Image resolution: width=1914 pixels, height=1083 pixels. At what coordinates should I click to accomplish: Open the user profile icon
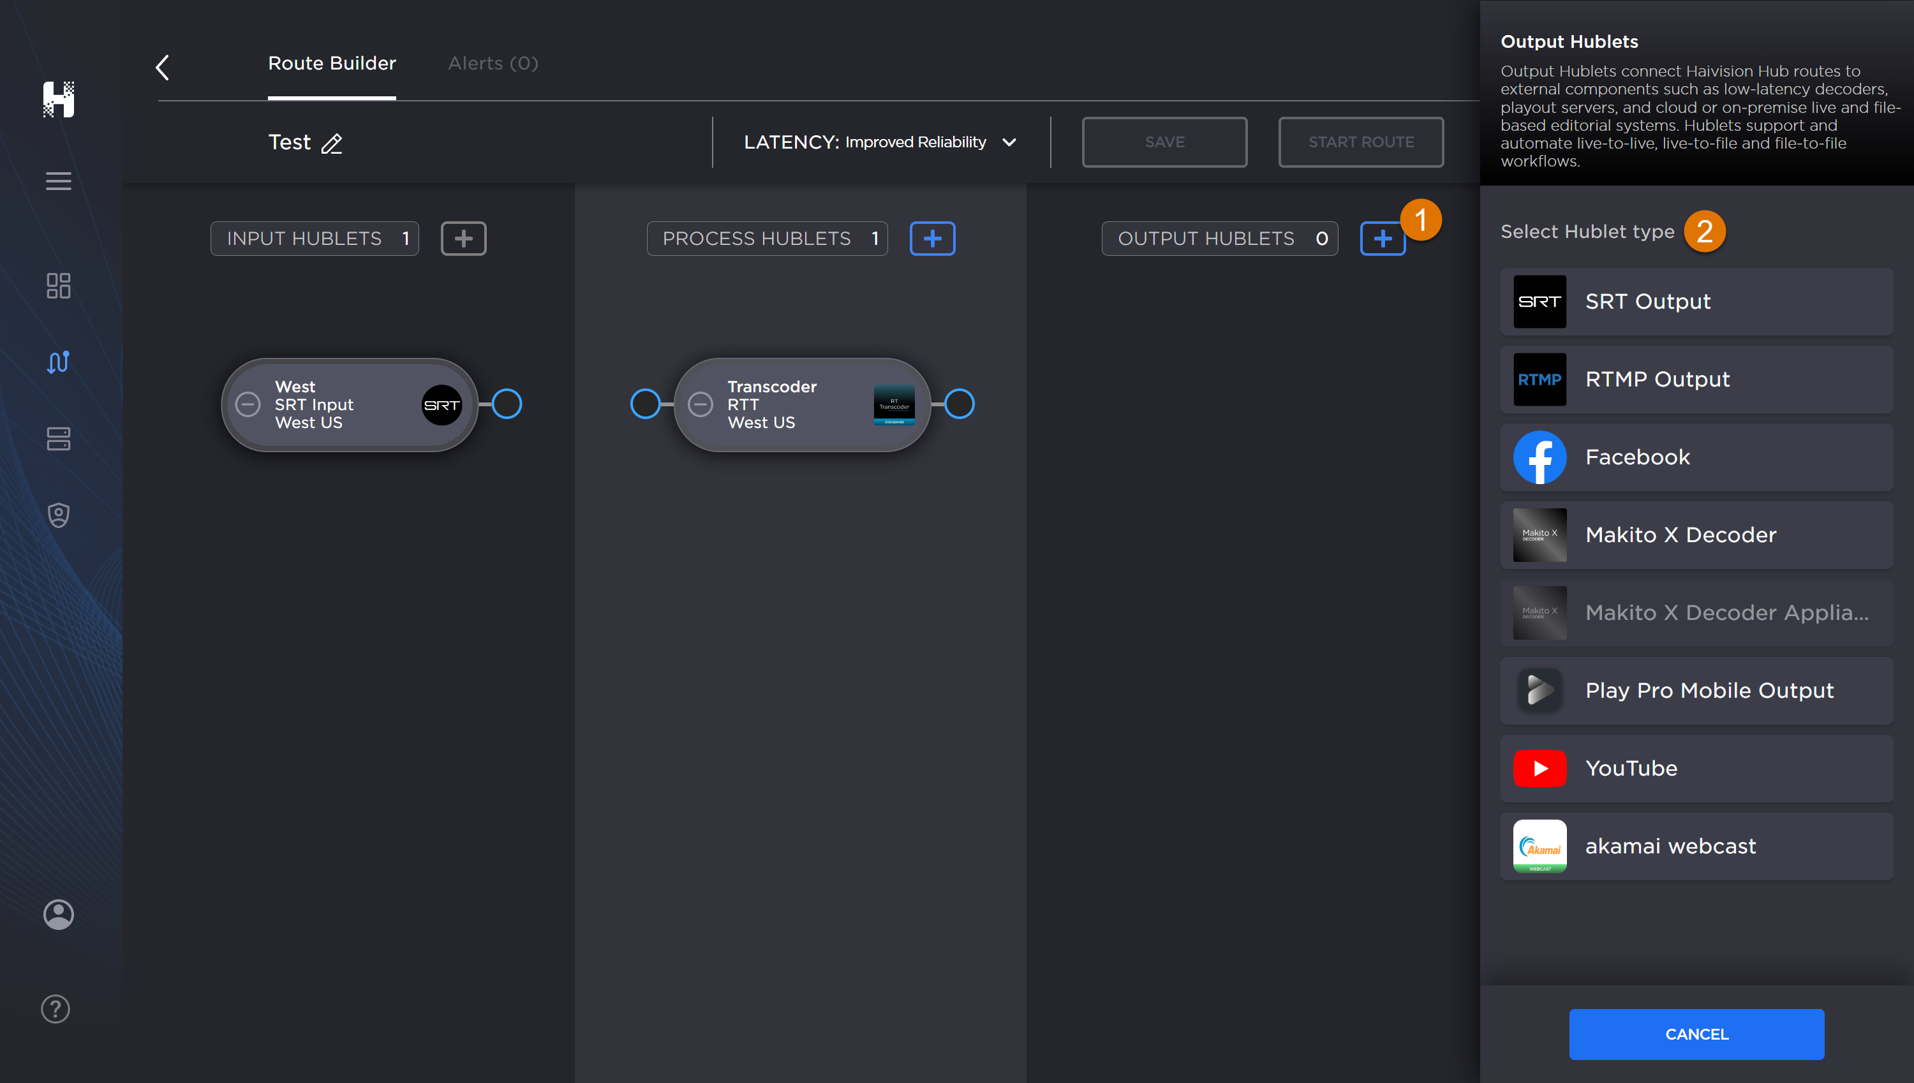click(x=58, y=914)
